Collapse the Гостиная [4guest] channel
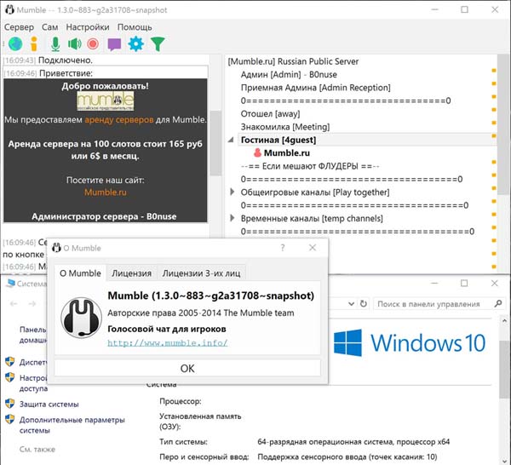Viewport: 511px width, 465px height. pyautogui.click(x=233, y=140)
